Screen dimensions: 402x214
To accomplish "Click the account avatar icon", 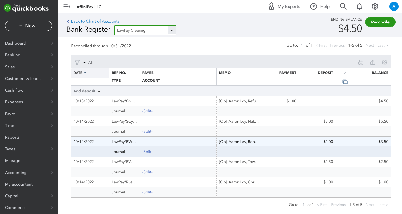I will click(394, 7).
